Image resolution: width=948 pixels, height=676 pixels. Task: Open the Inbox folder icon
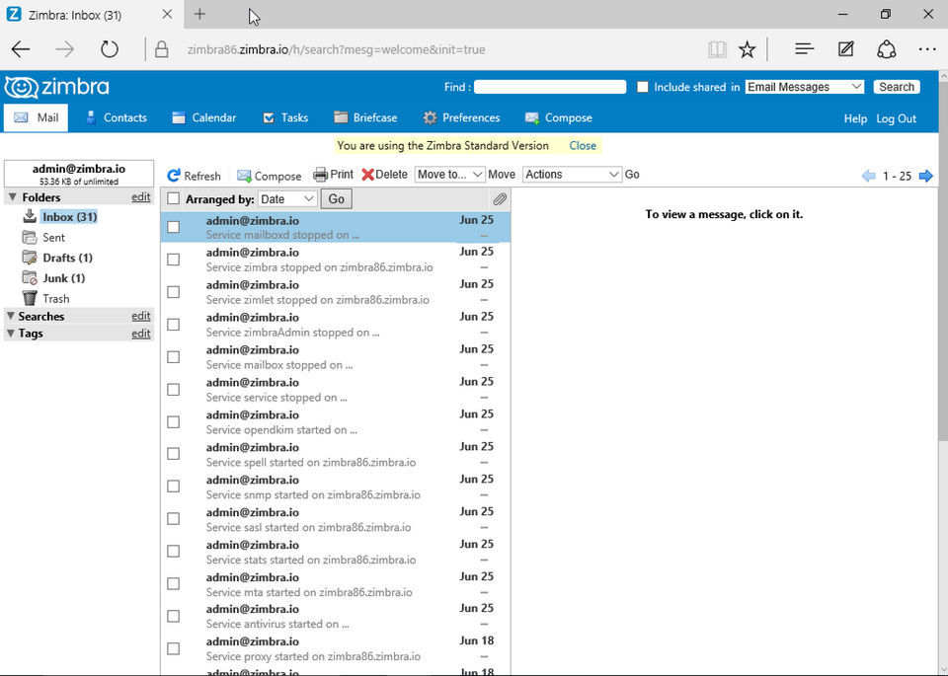[x=30, y=216]
